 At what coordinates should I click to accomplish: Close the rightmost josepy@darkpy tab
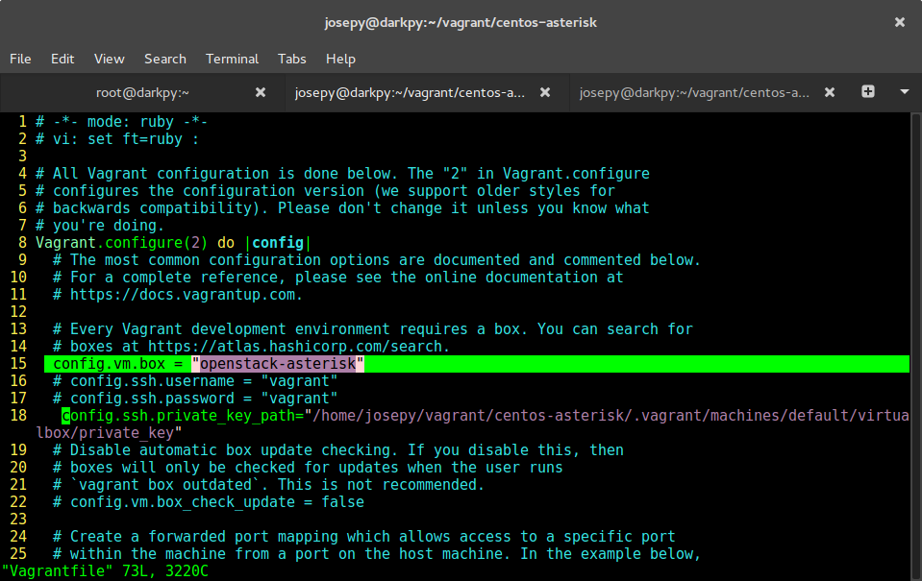830,92
